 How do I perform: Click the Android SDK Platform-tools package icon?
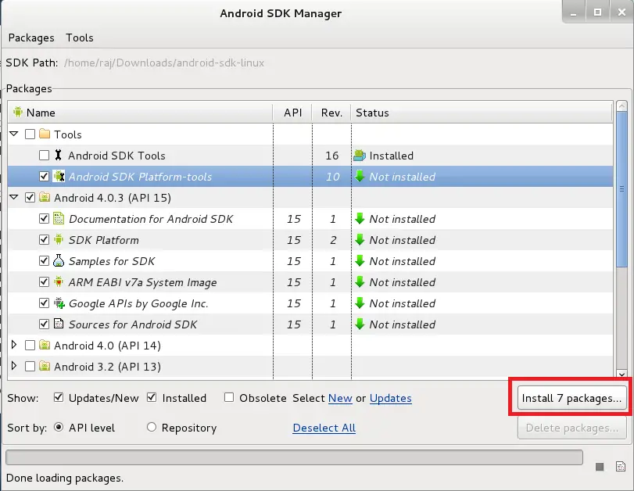(59, 177)
